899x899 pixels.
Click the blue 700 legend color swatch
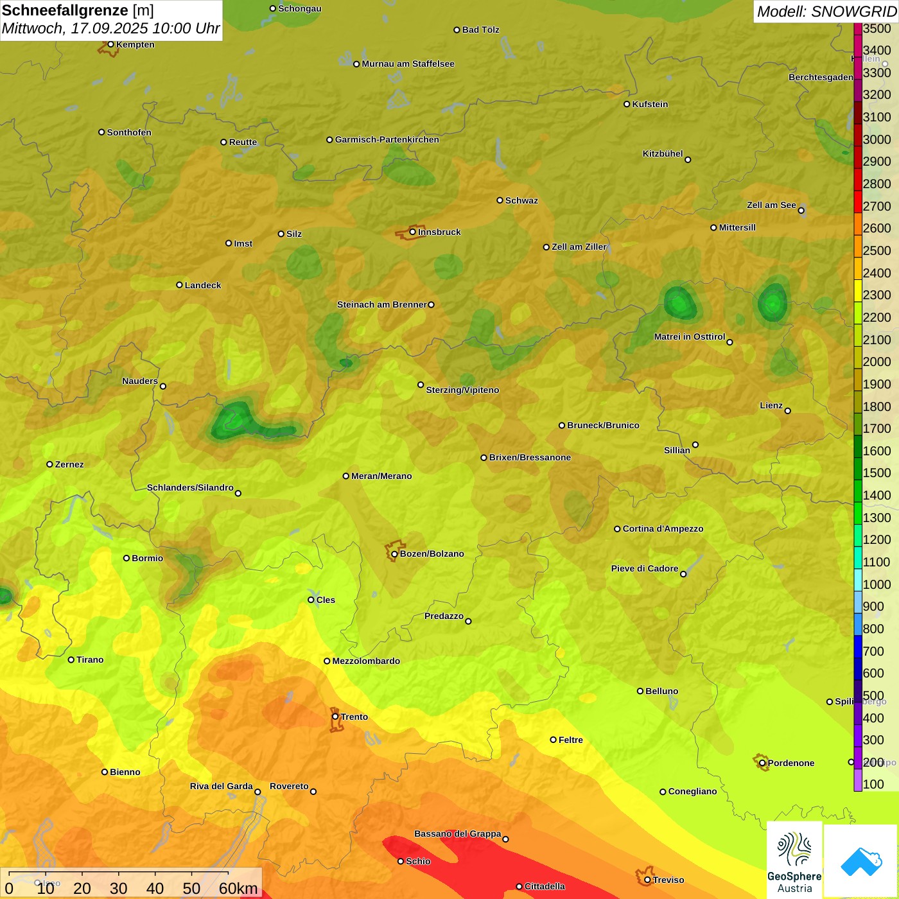(858, 647)
